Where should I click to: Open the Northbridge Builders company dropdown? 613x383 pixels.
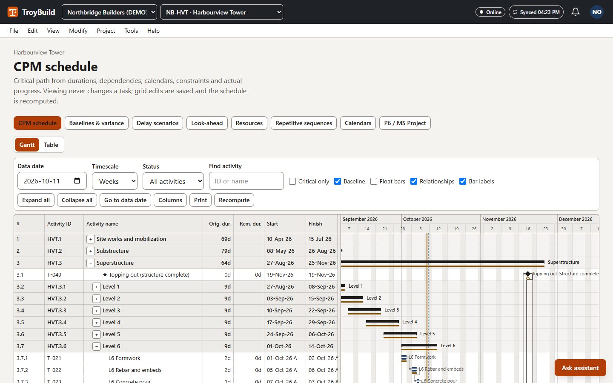tap(109, 12)
